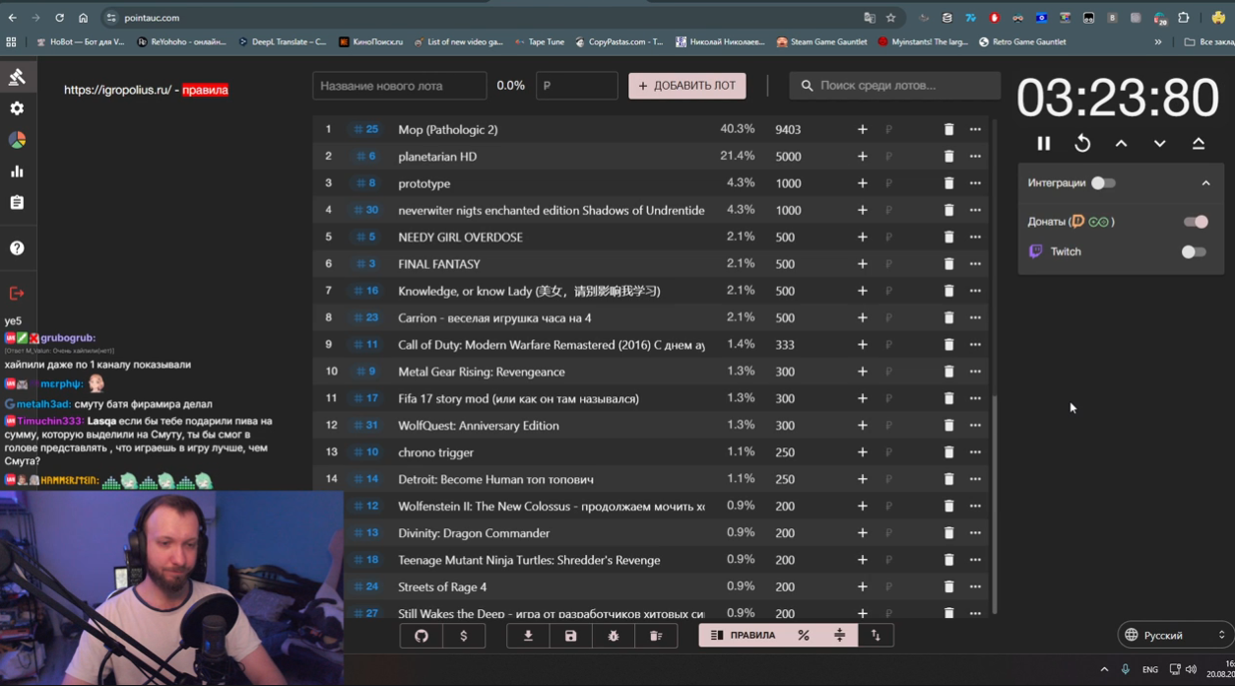Click plus on Streets of Rage 4 row
Screen dimensions: 1235x686
[862, 586]
